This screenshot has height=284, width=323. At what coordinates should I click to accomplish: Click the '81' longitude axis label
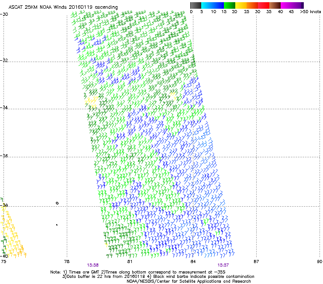pos(130,262)
